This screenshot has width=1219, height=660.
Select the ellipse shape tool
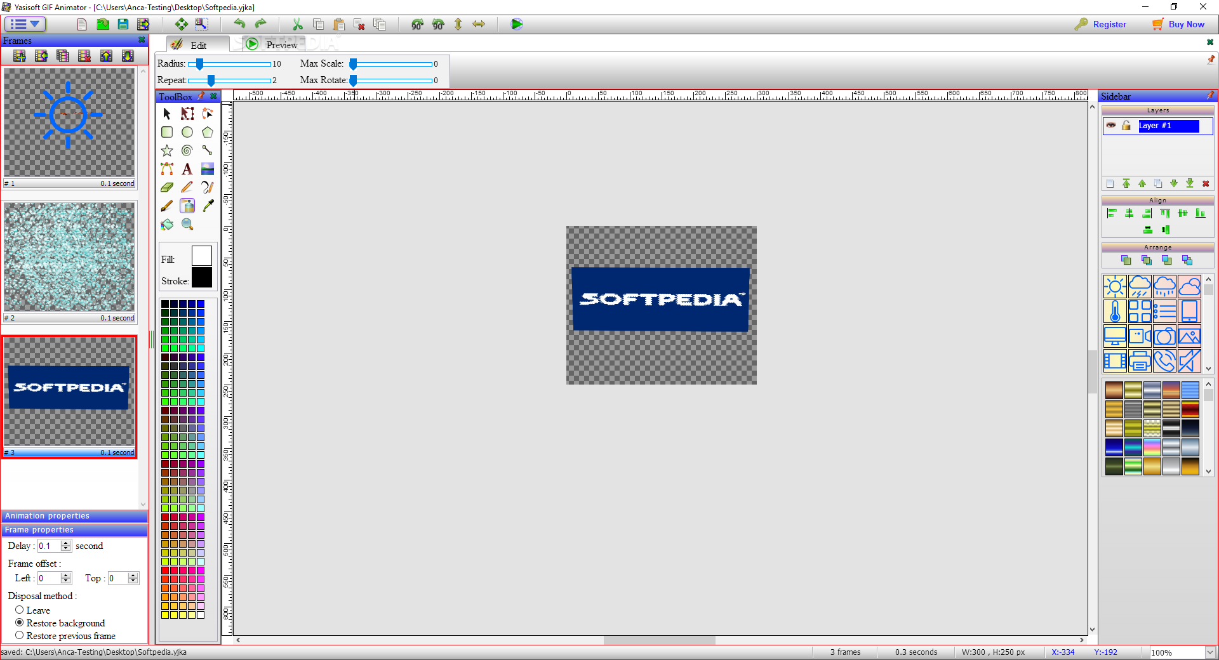coord(187,132)
